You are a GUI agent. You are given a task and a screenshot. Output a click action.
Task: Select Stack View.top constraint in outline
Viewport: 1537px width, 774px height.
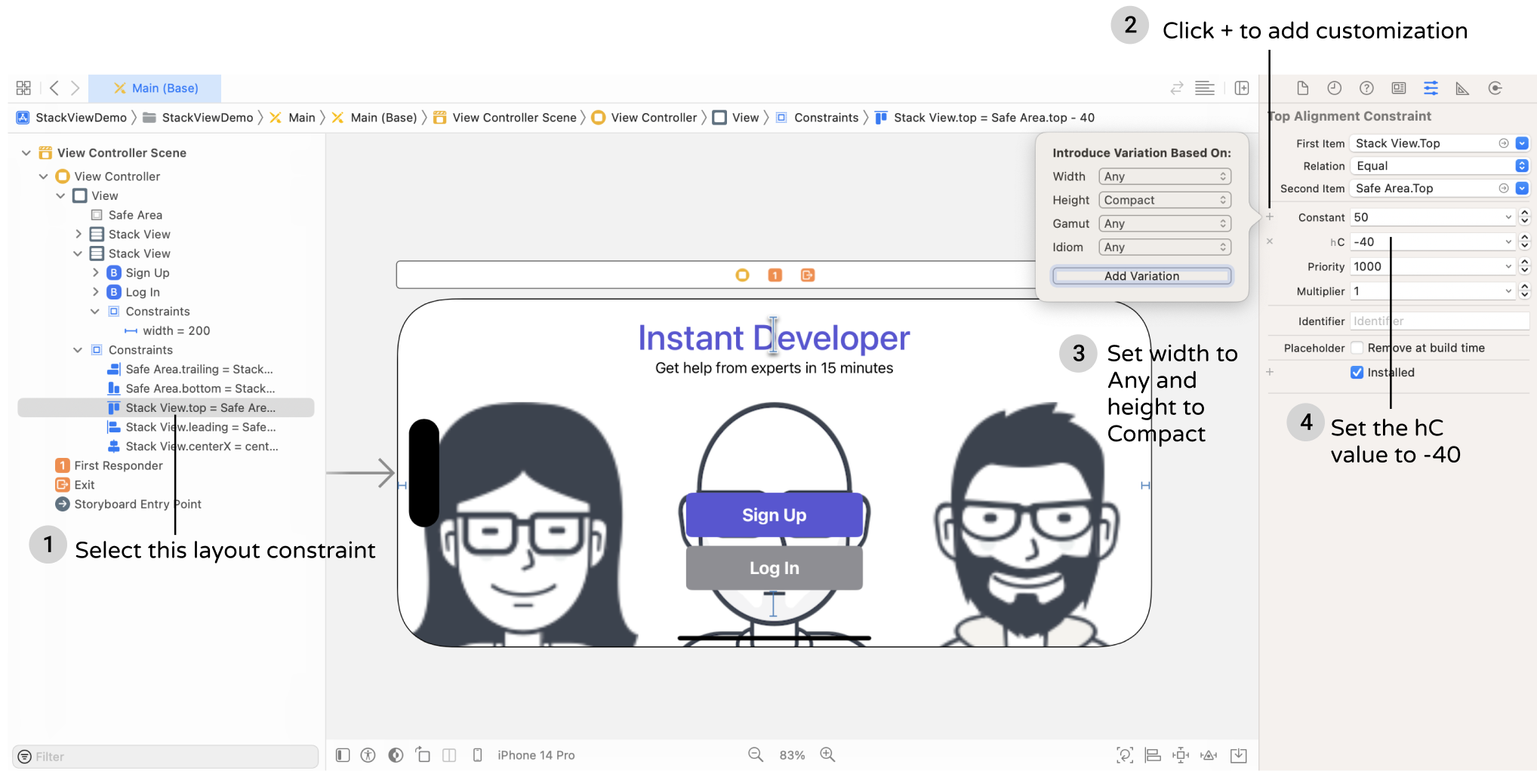[x=199, y=408]
